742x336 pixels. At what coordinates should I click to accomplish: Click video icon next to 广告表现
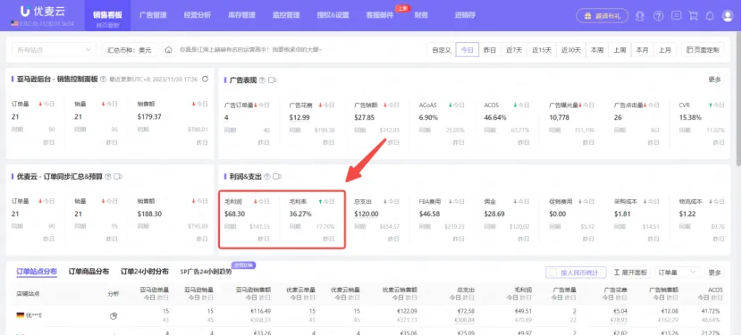273,80
